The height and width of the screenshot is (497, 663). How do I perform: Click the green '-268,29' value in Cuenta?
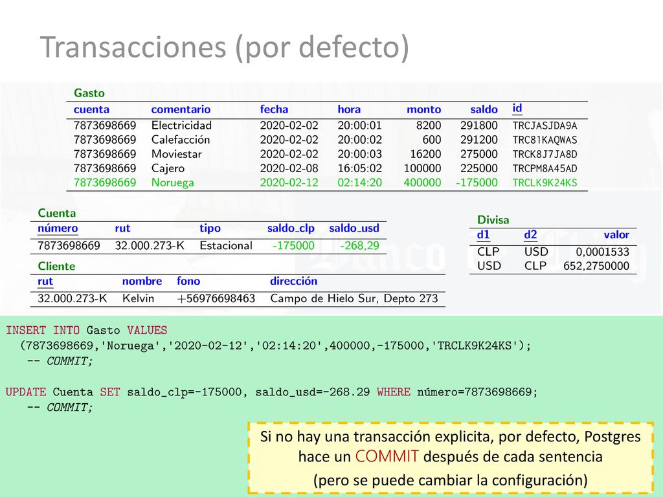359,245
